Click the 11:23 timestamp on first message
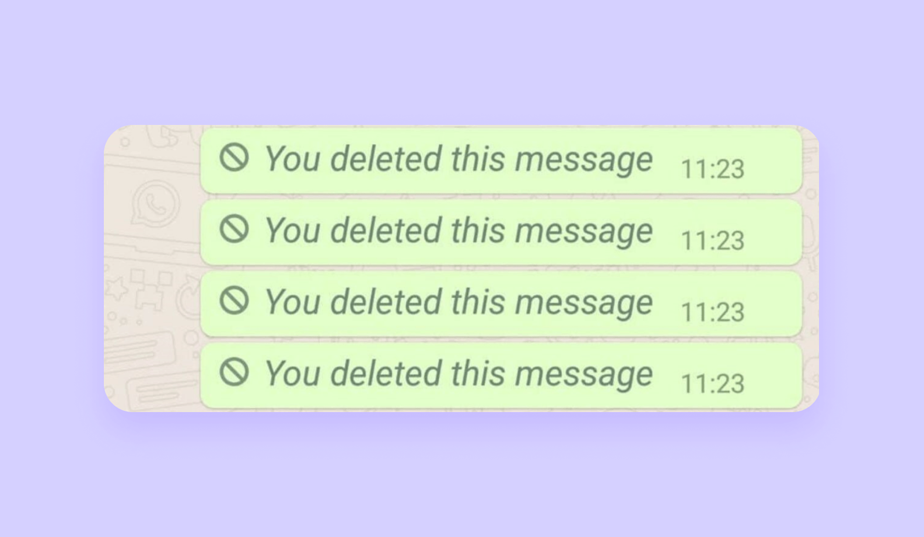Screen dimensions: 924x537 coord(713,169)
